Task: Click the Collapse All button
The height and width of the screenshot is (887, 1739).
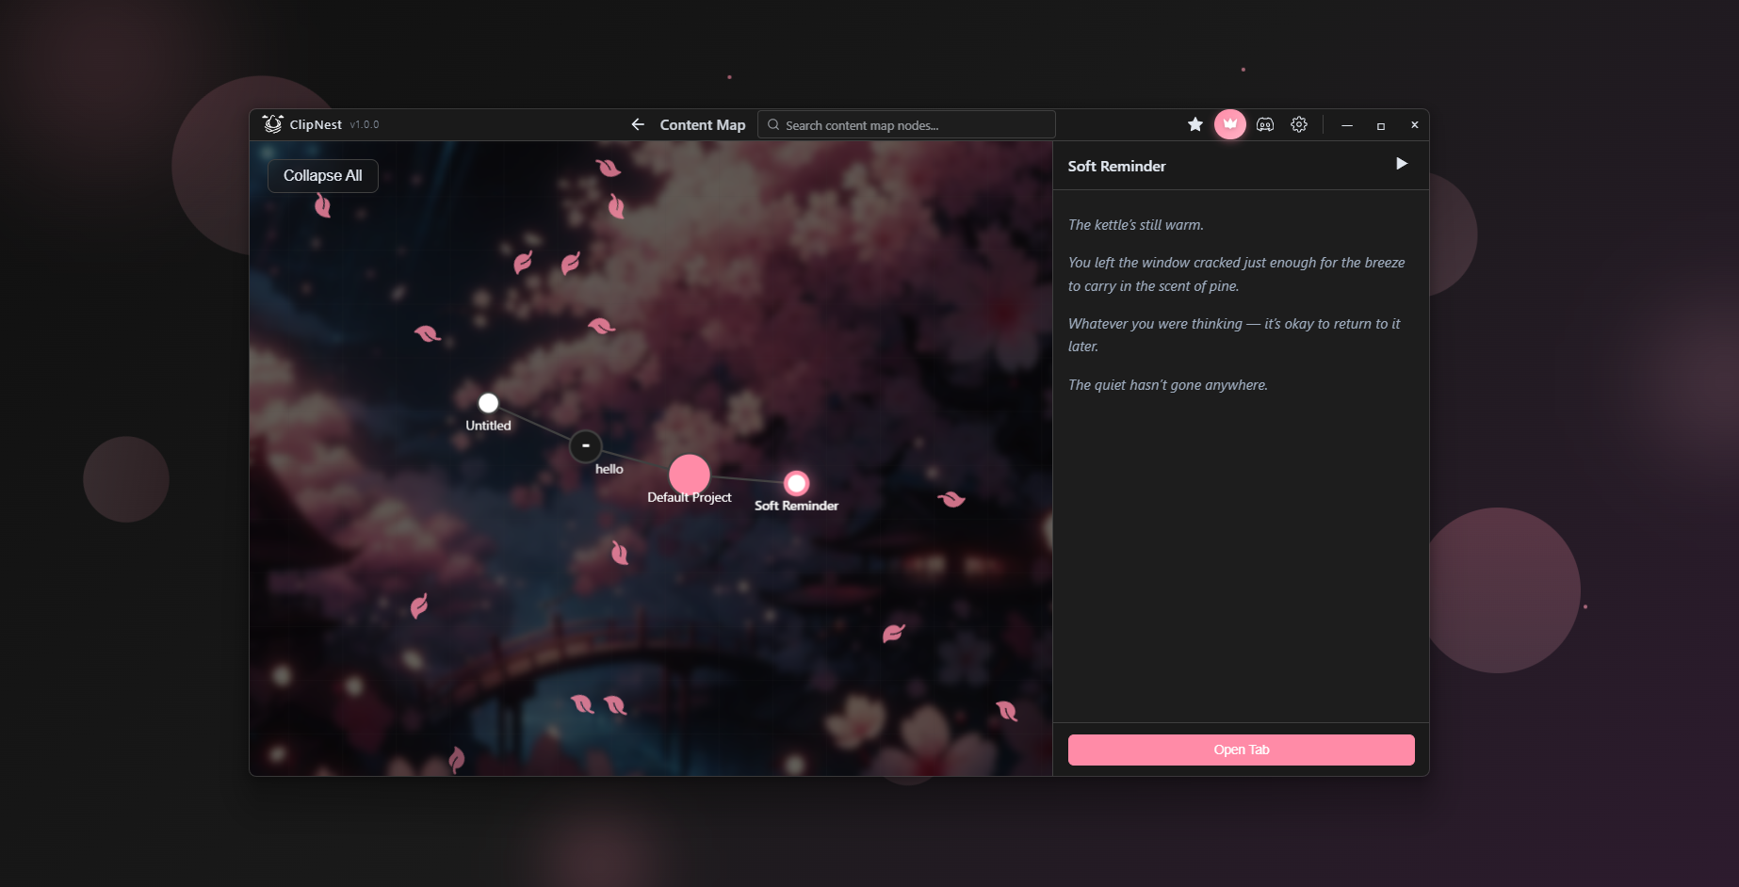Action: (x=323, y=176)
